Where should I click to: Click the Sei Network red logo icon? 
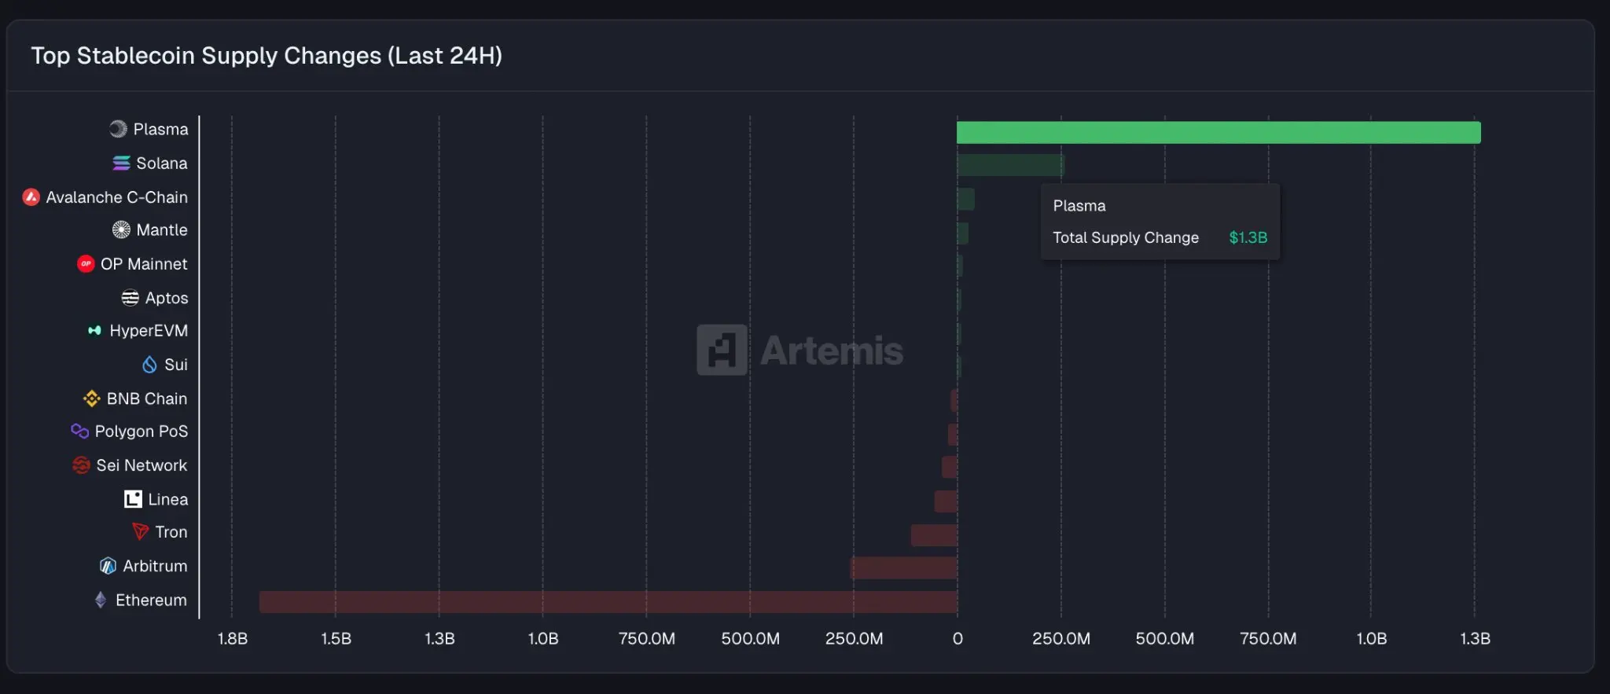[81, 465]
